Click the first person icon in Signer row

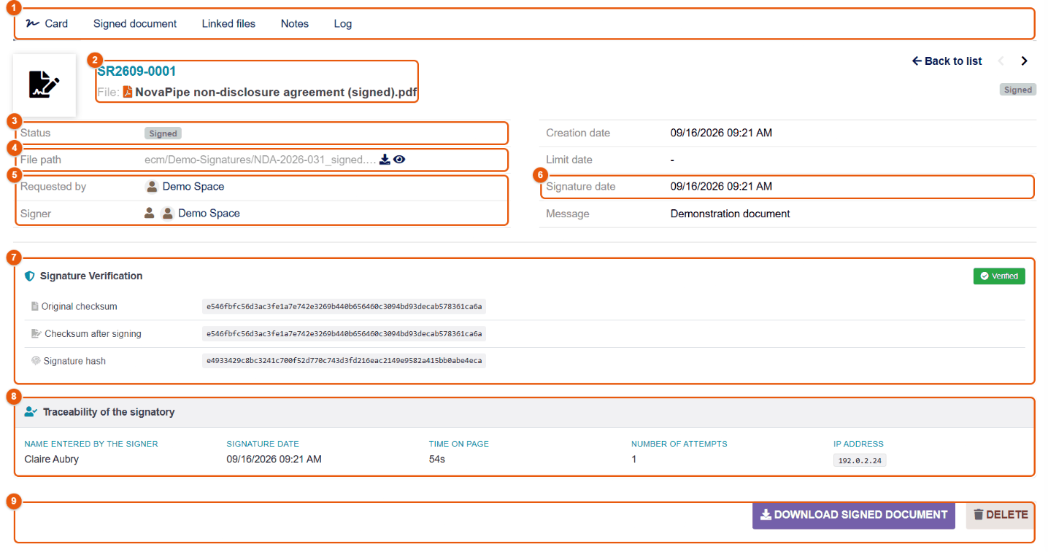point(149,214)
